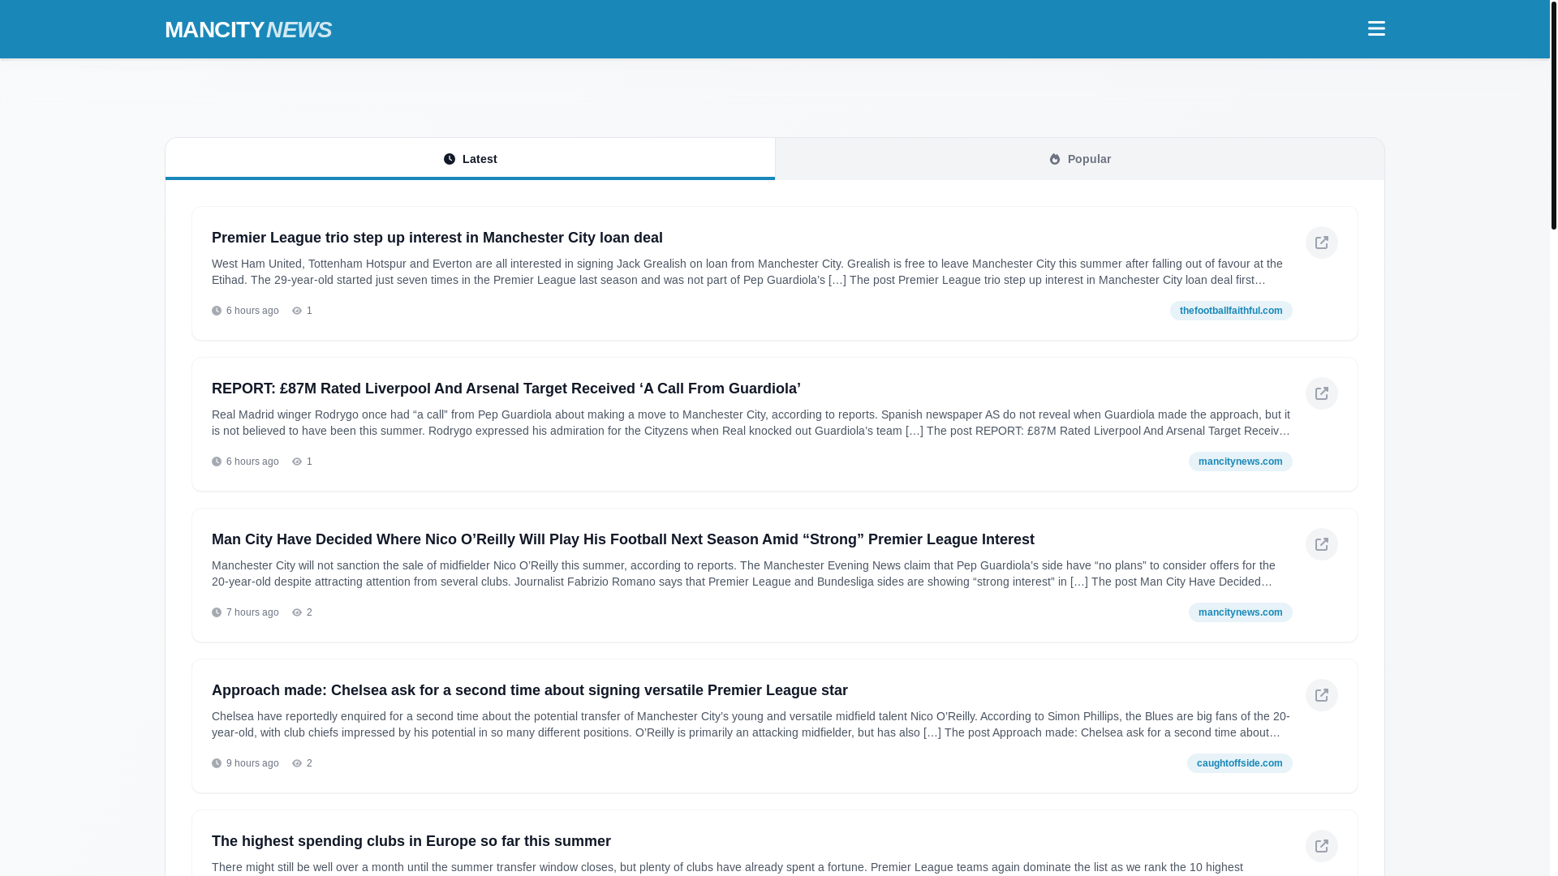1558x876 pixels.
Task: Click the summary text starting 'West Ham United, Tottenham'
Action: pos(751,272)
